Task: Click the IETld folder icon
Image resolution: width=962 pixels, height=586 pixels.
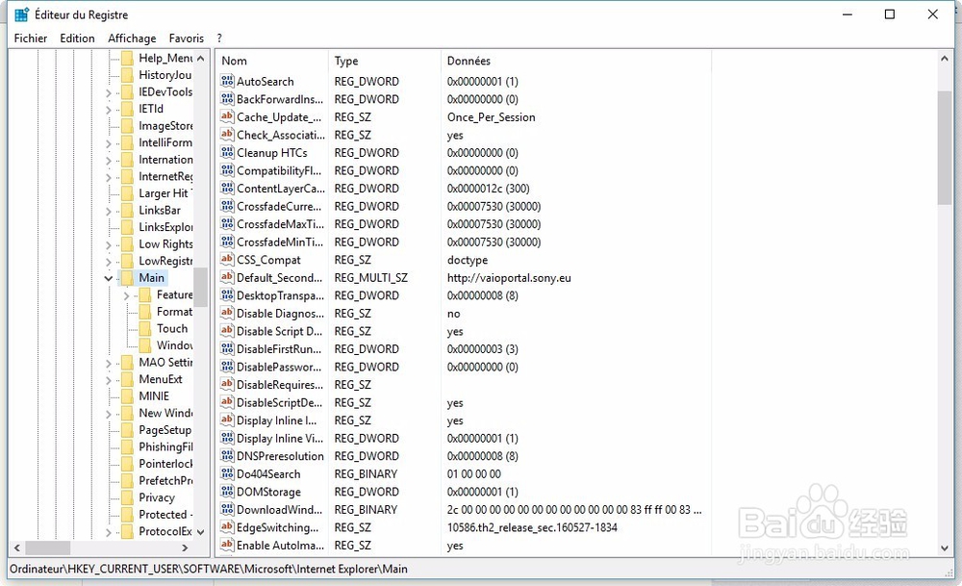Action: coord(127,109)
